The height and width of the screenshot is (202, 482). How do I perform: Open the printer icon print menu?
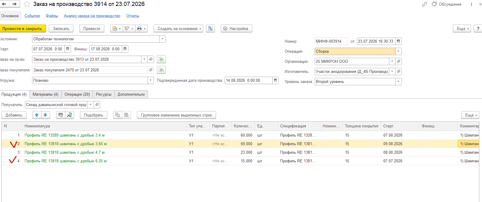[x=141, y=28]
